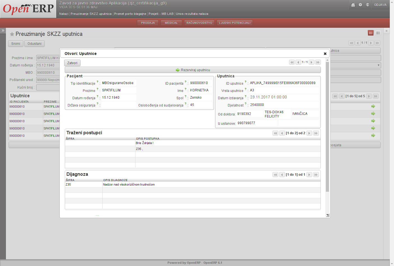Go to next page of background Uputnice list

(369, 96)
